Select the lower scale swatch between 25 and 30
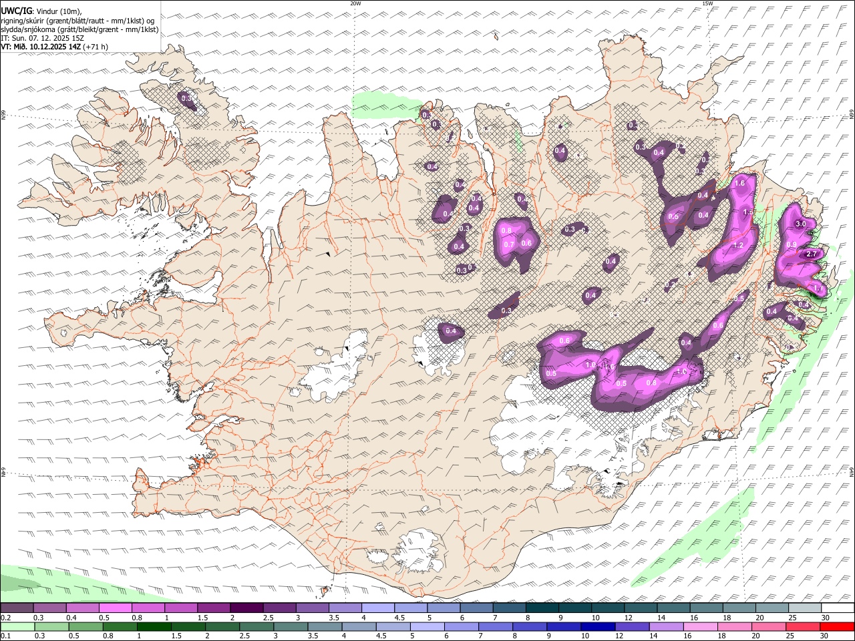 click(802, 627)
